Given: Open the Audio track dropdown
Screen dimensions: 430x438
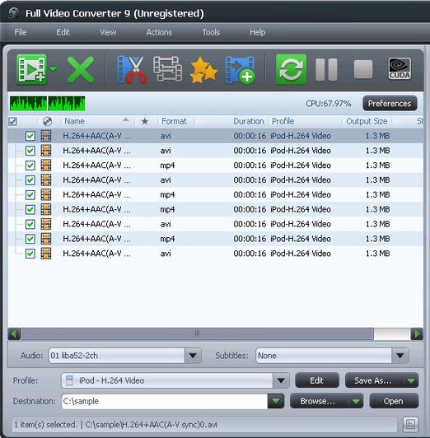Looking at the screenshot, I should 193,356.
